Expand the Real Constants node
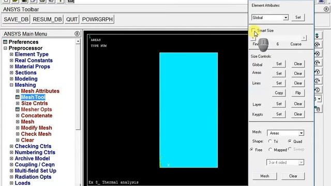 point(11,60)
